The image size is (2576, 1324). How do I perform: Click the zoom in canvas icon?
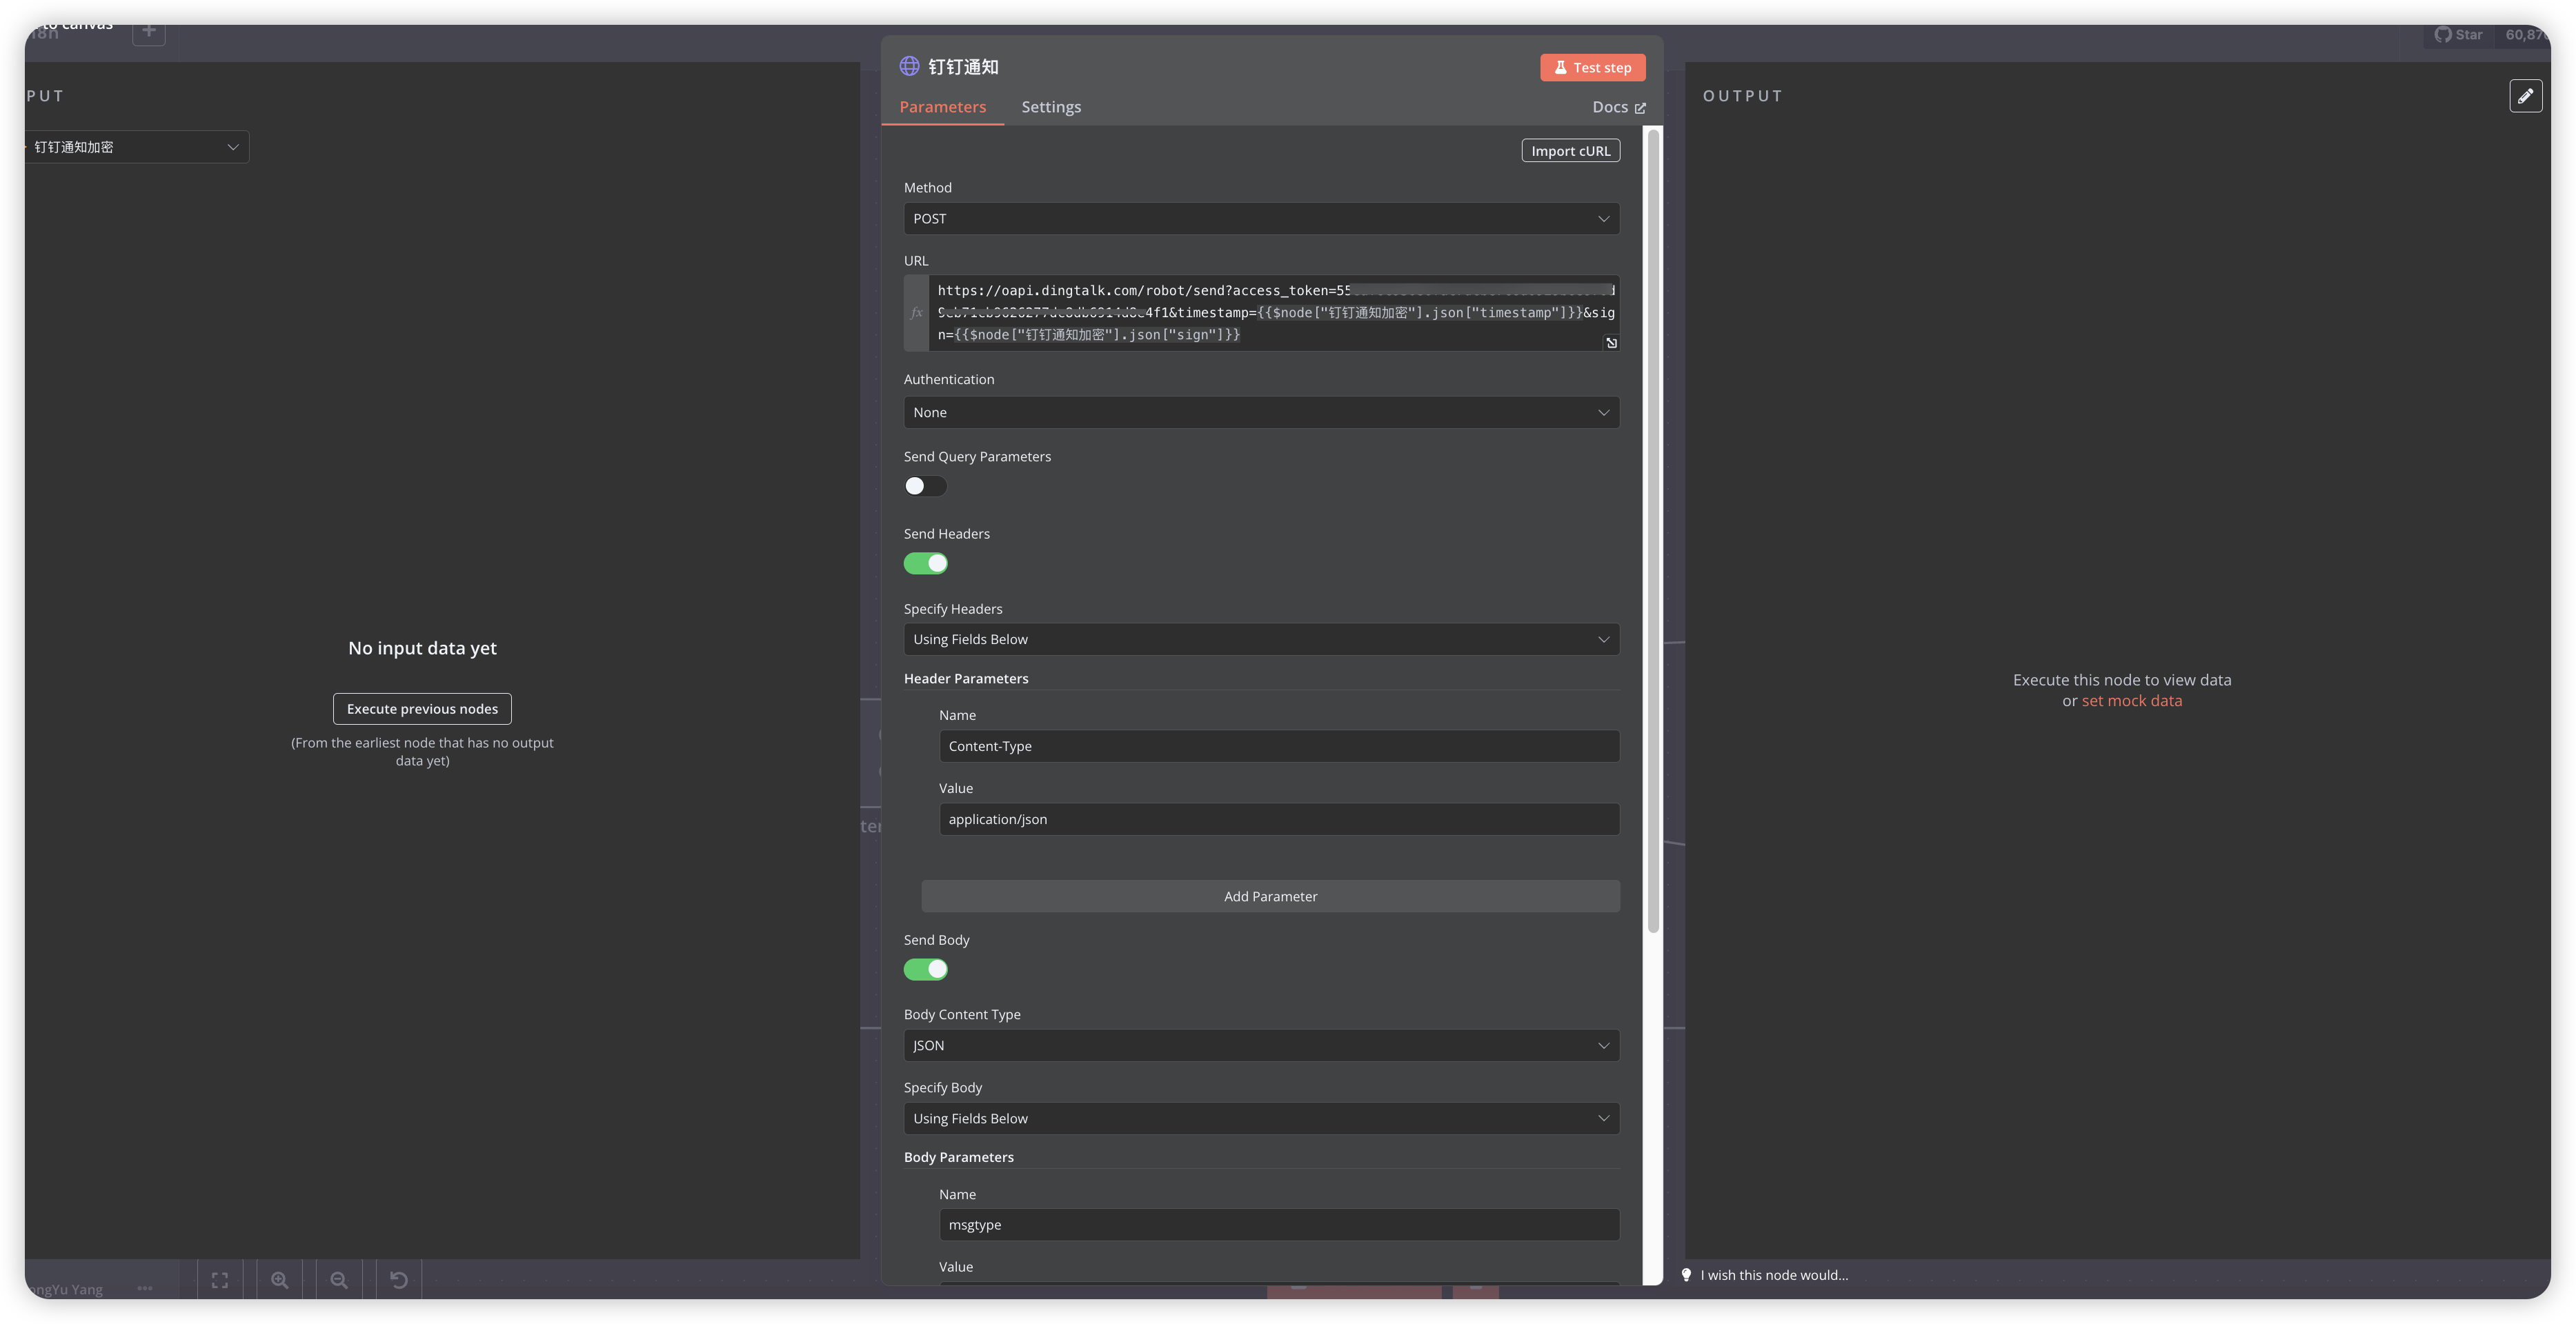click(x=280, y=1280)
